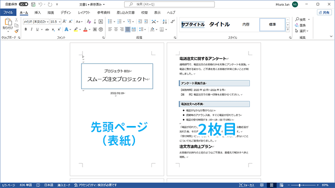The image size is (335, 188).
Task: Click the スムーズ注文プロジェクト title text
Action: pyautogui.click(x=117, y=79)
